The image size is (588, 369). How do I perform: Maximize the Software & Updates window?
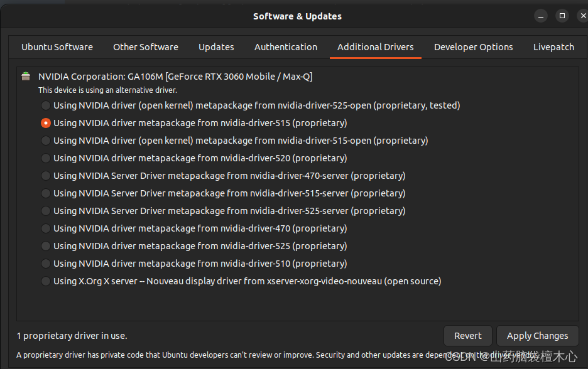pos(562,16)
